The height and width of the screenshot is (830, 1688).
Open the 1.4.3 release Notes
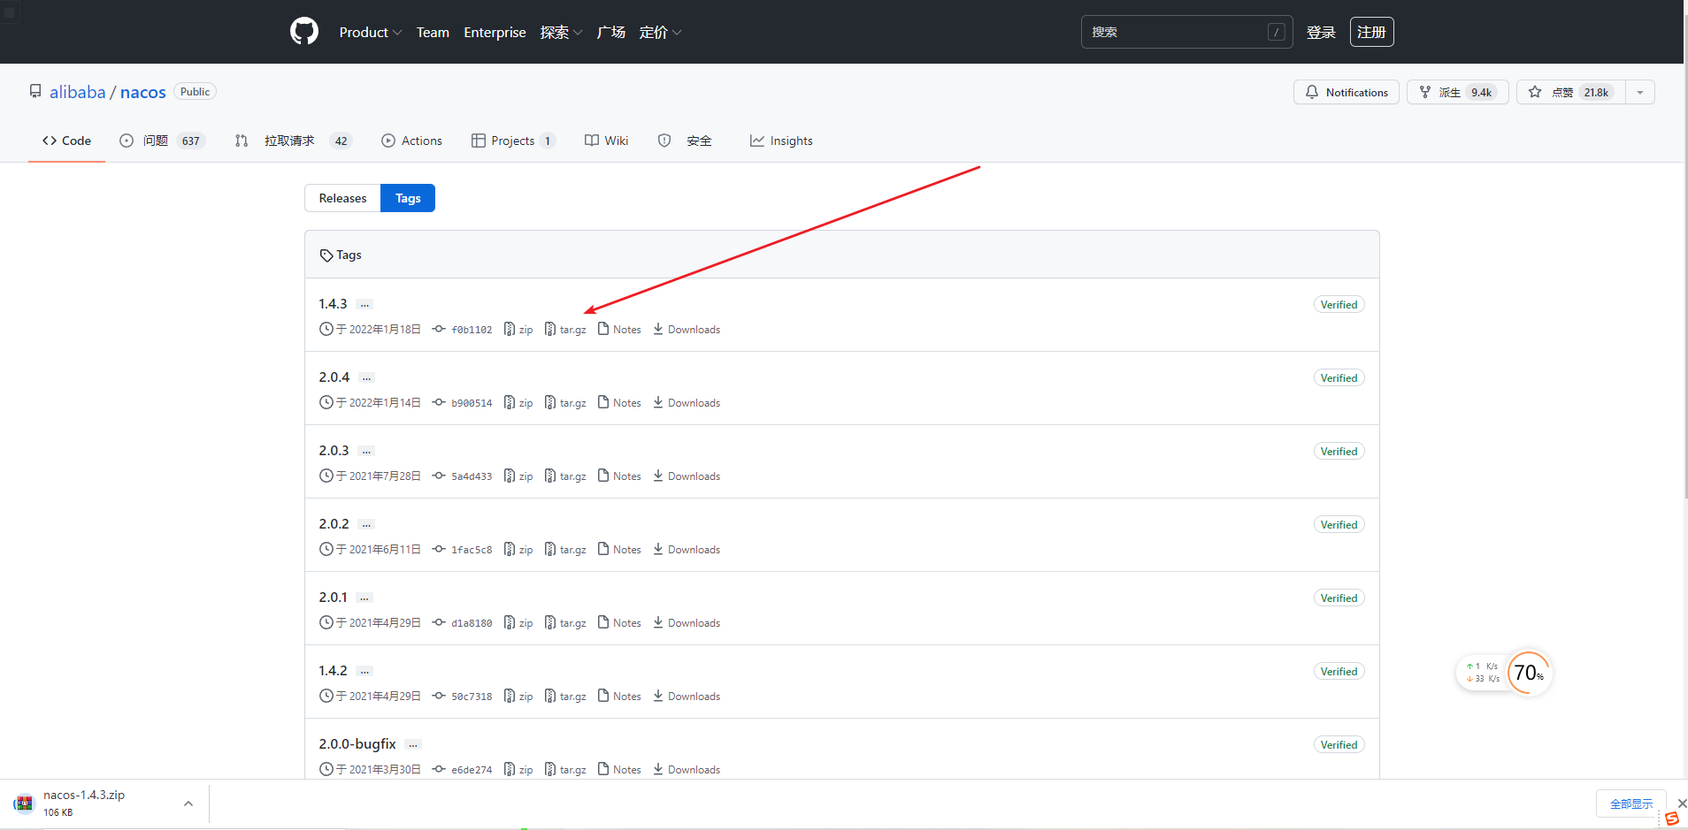click(x=619, y=329)
